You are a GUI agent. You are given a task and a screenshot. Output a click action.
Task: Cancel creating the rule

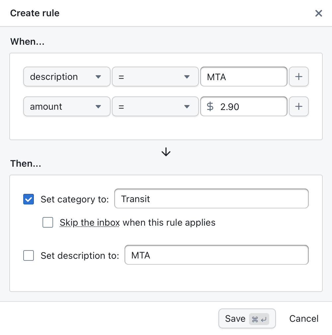[x=303, y=318]
